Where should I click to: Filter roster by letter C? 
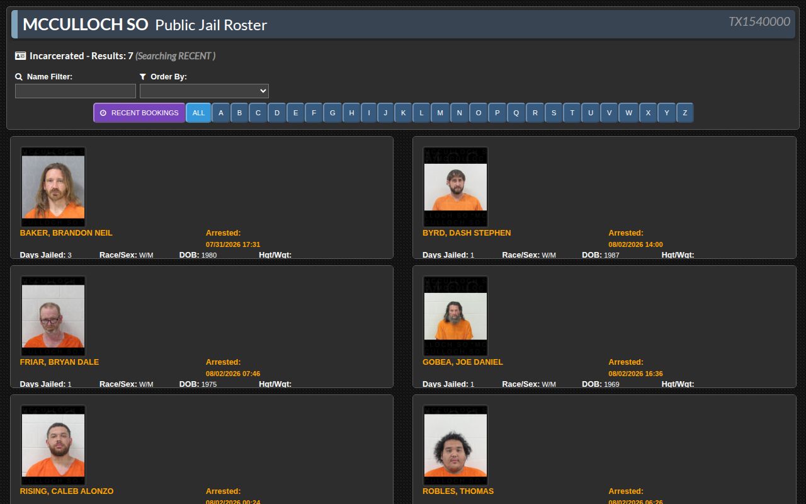click(x=258, y=113)
